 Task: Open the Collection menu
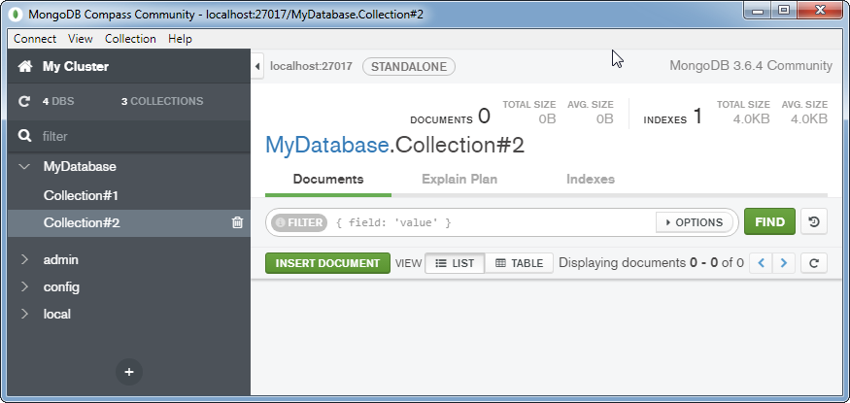coord(130,39)
